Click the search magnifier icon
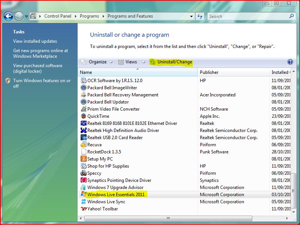This screenshot has width=300, height=225. click(291, 16)
